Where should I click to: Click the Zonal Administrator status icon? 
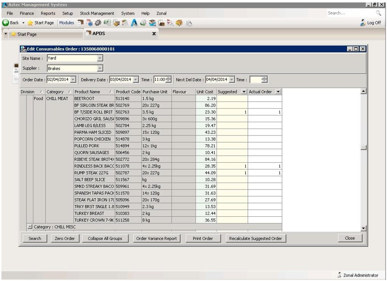tap(339, 275)
